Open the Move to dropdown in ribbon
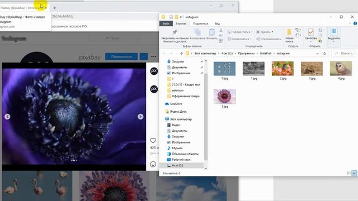The image size is (358, 201). (240, 32)
